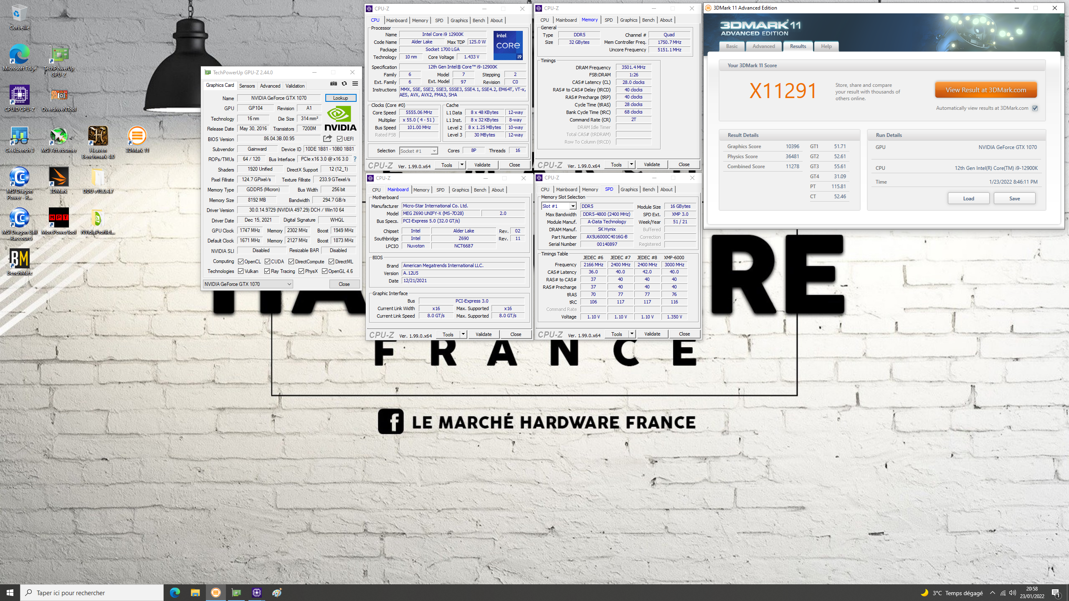The width and height of the screenshot is (1069, 601).
Task: Open the Corbeille recycle bin icon
Action: pyautogui.click(x=19, y=17)
